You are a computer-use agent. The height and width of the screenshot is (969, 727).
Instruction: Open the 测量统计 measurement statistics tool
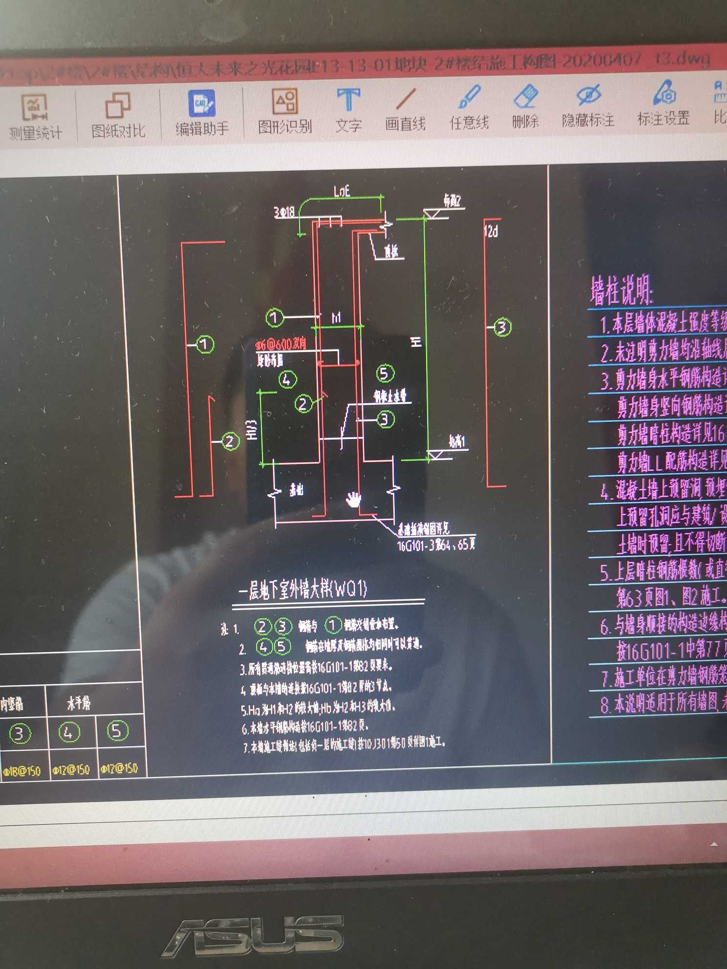[35, 117]
